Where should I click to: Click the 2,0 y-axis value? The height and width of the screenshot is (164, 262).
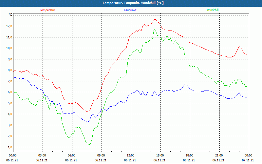pyautogui.click(x=10, y=136)
